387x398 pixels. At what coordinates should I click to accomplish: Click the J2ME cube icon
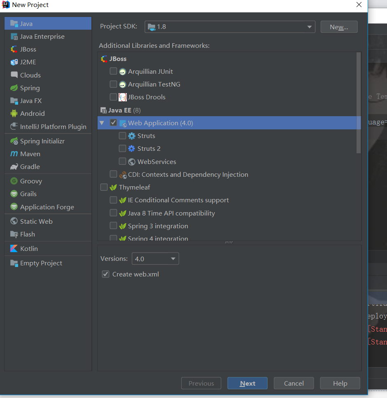coord(14,62)
